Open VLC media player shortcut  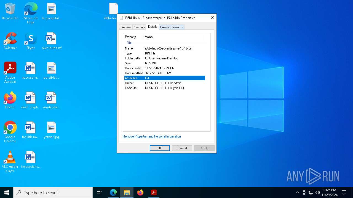pyautogui.click(x=10, y=162)
